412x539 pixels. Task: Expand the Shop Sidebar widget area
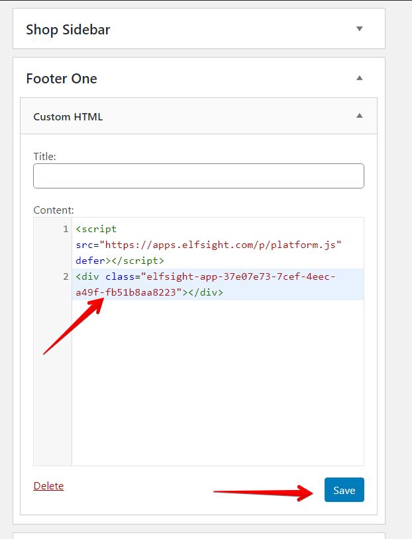359,29
